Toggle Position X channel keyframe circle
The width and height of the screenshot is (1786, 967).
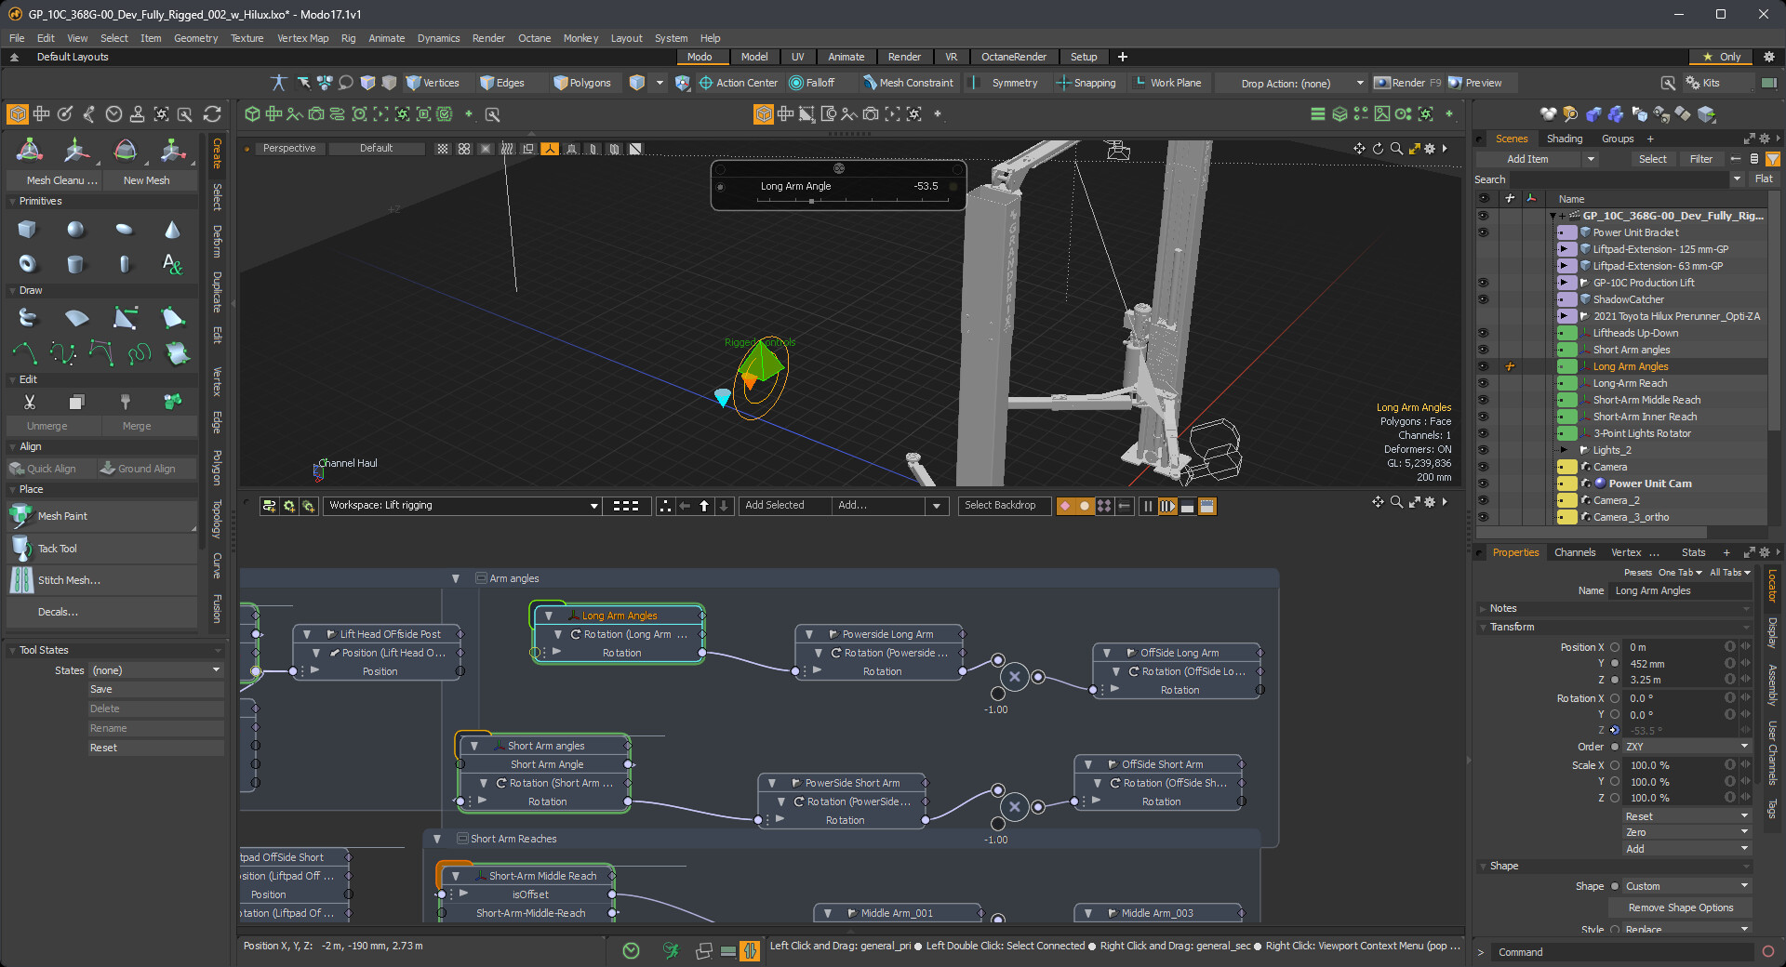click(1615, 647)
